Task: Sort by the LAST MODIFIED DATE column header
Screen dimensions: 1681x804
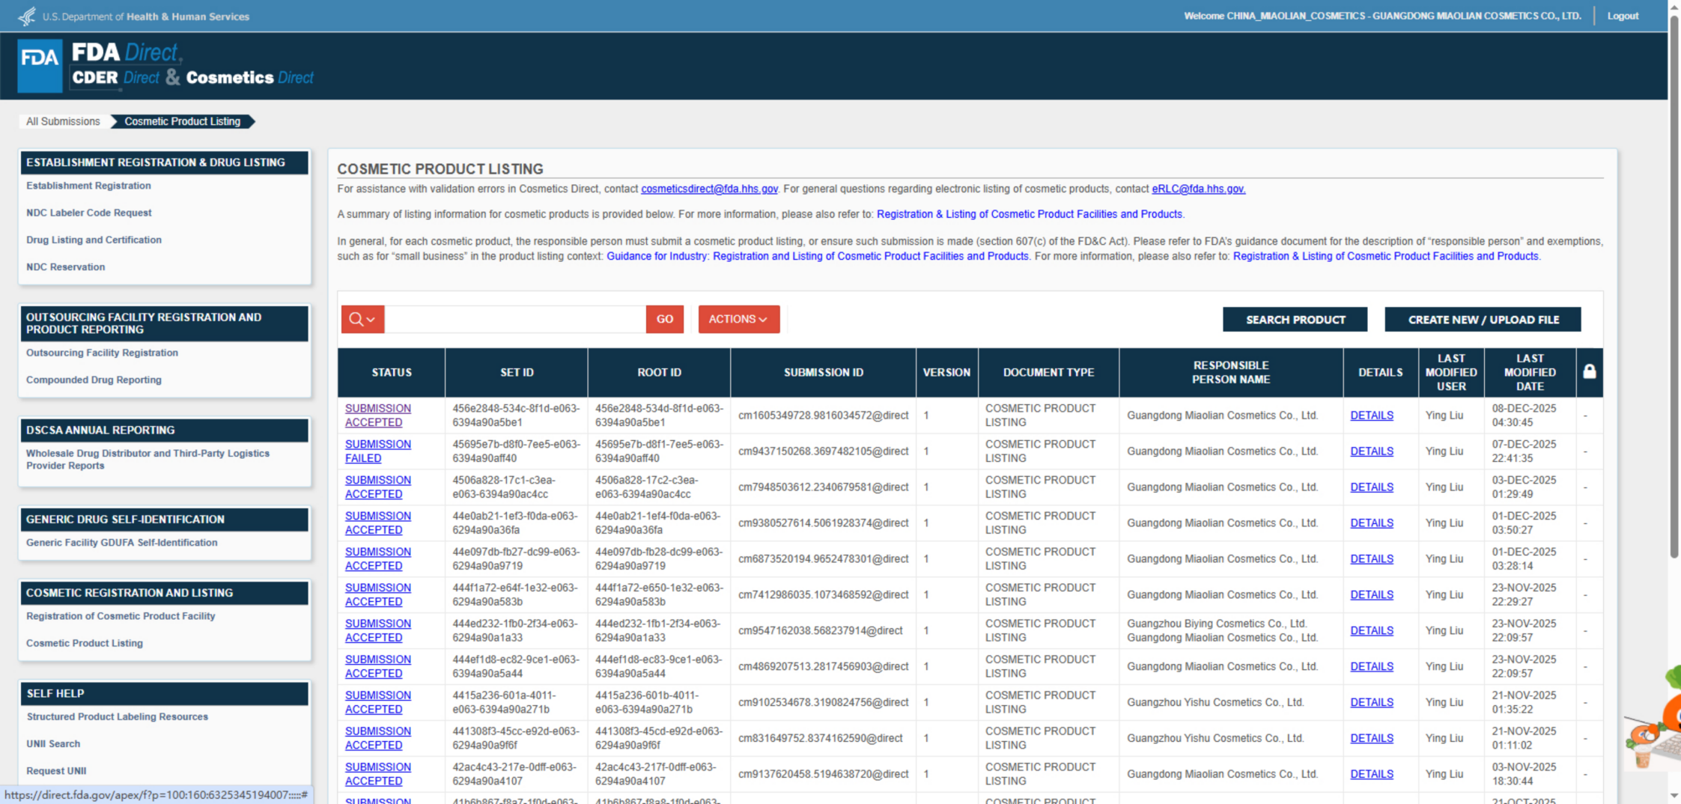Action: point(1529,372)
